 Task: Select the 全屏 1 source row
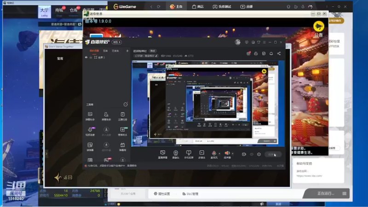(107, 57)
